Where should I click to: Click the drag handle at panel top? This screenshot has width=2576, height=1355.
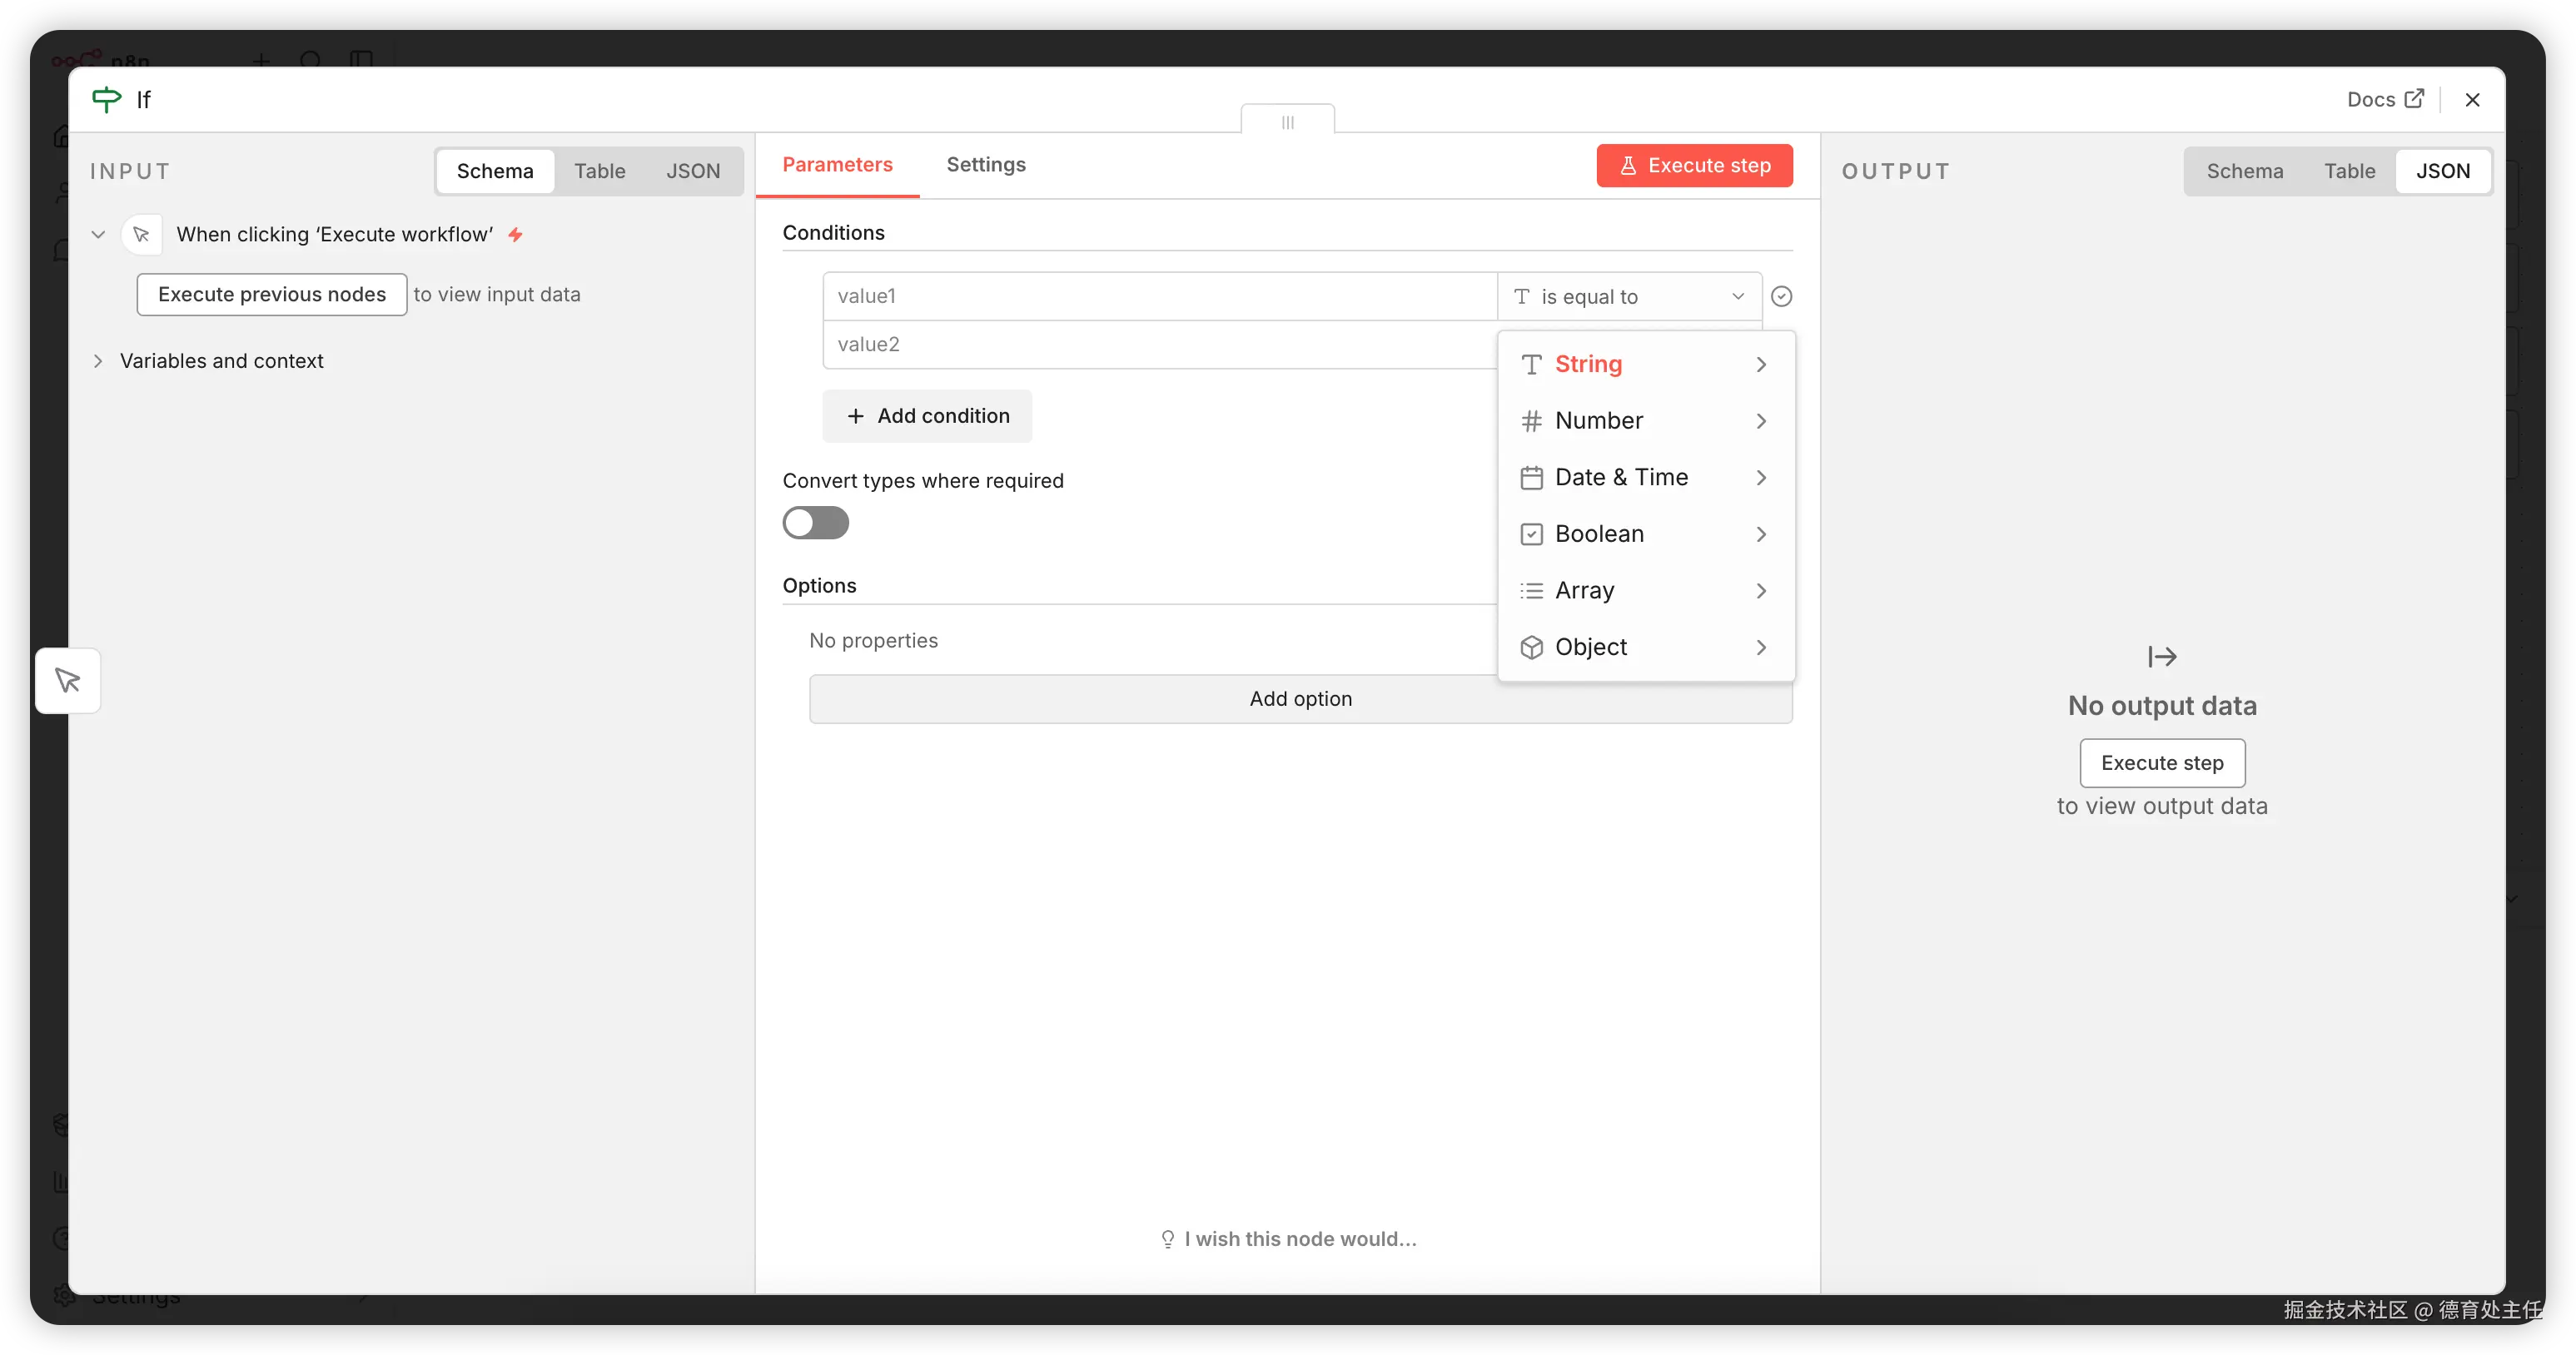point(1287,122)
